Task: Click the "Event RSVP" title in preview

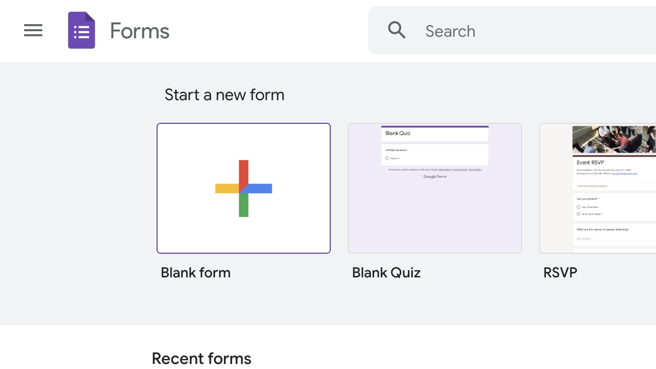Action: pos(590,163)
